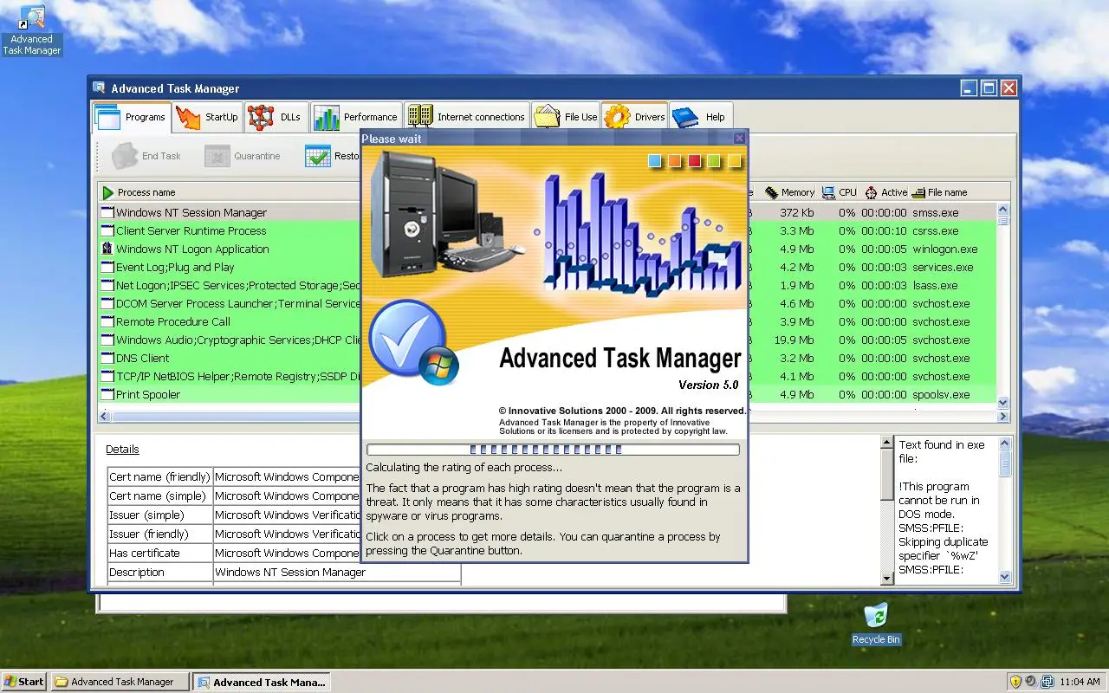Click the 'Text found in exe file:' text
The image size is (1109, 693).
[x=942, y=451]
